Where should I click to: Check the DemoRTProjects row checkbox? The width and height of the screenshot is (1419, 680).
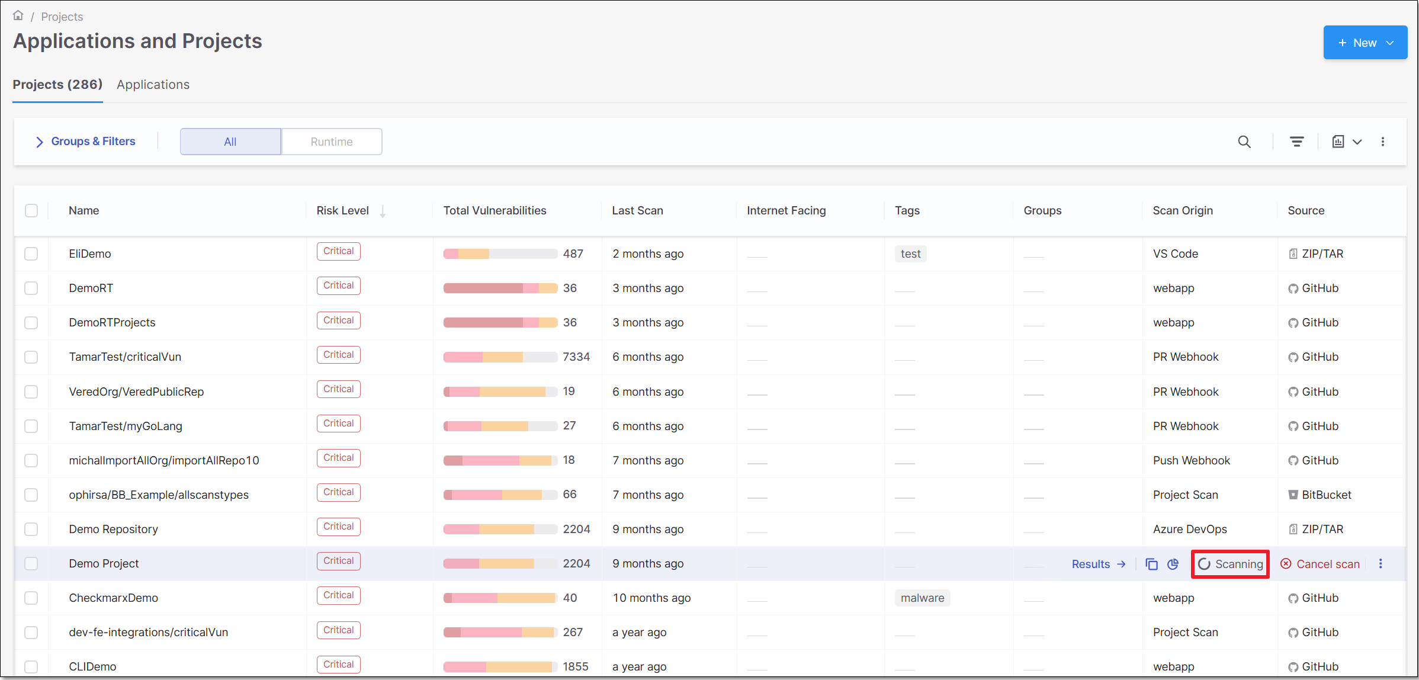(31, 323)
